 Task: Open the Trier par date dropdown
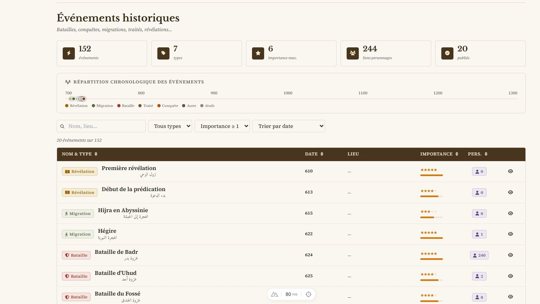click(x=289, y=126)
